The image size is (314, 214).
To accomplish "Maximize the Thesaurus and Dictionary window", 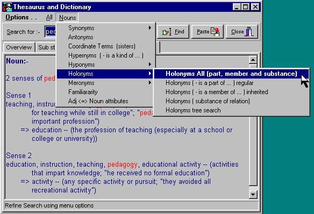I will pos(245,7).
